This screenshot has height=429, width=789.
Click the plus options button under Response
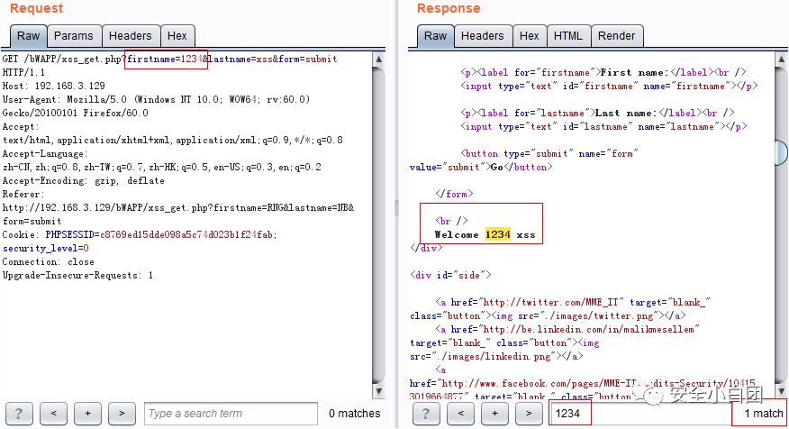click(x=494, y=414)
